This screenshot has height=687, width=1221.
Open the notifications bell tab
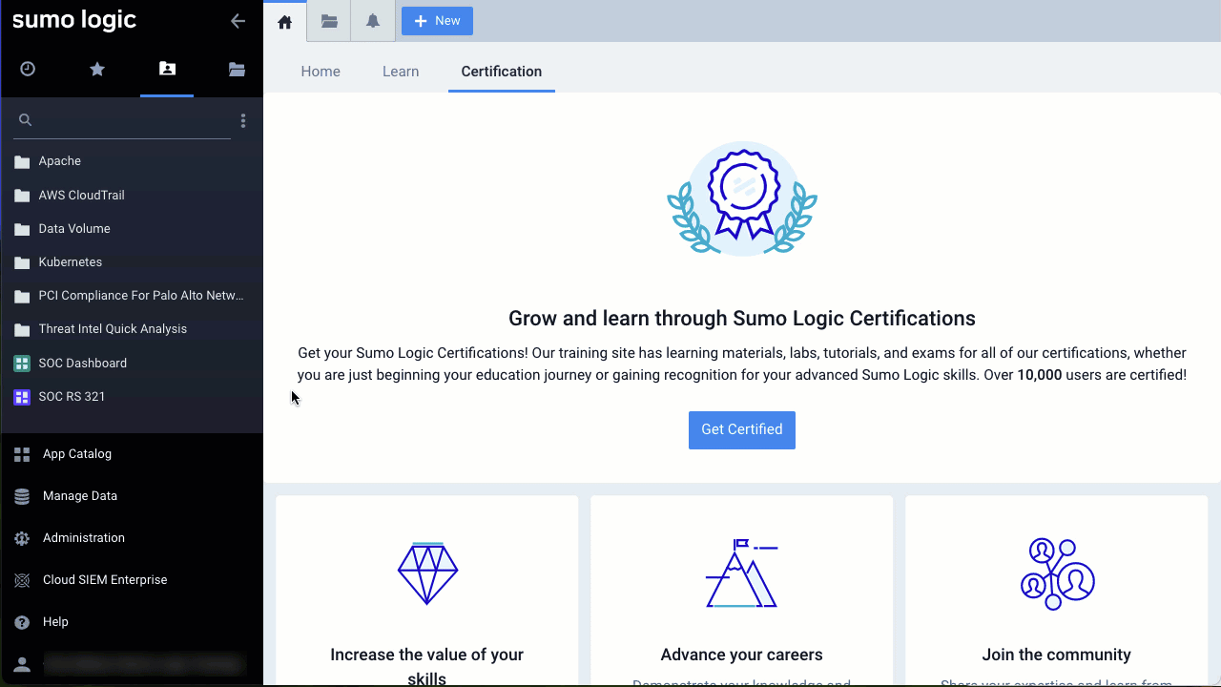tap(372, 20)
